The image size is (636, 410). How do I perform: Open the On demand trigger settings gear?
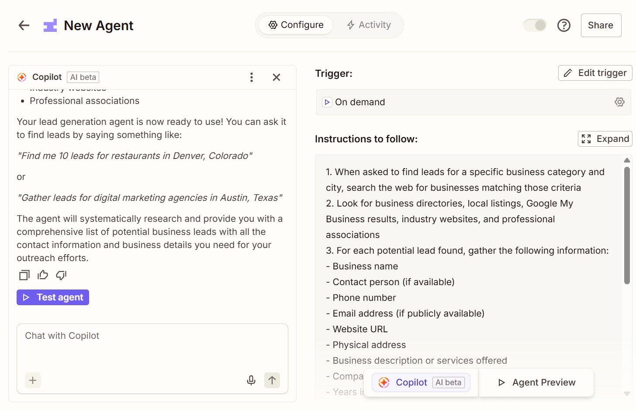(619, 102)
